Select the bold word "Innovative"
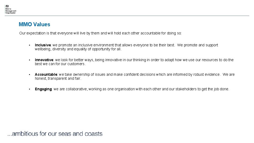The height and width of the screenshot is (143, 254). [44, 60]
